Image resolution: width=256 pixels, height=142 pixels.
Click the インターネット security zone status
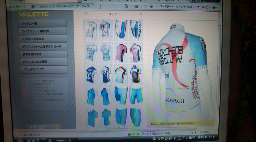(149, 134)
